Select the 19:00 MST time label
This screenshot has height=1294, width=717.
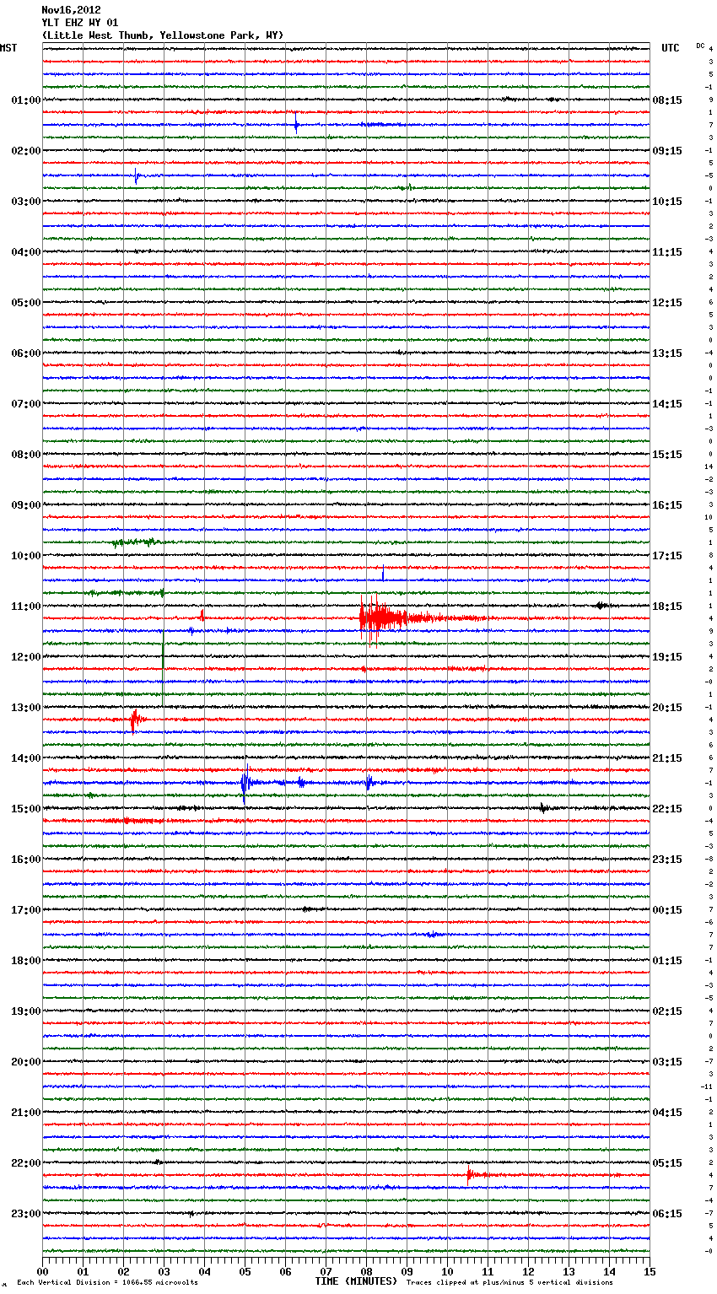[x=26, y=1011]
